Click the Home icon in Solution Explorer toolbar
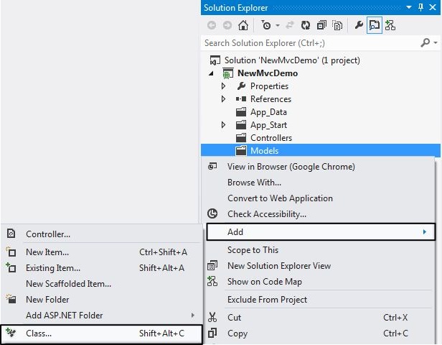Screen dimensions: 442x345 (243, 25)
